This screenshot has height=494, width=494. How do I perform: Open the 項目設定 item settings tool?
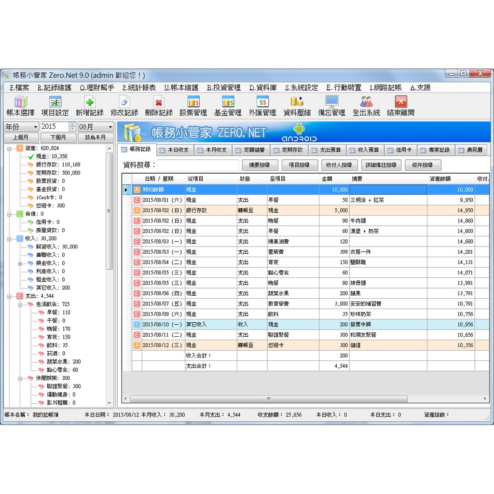coord(55,106)
